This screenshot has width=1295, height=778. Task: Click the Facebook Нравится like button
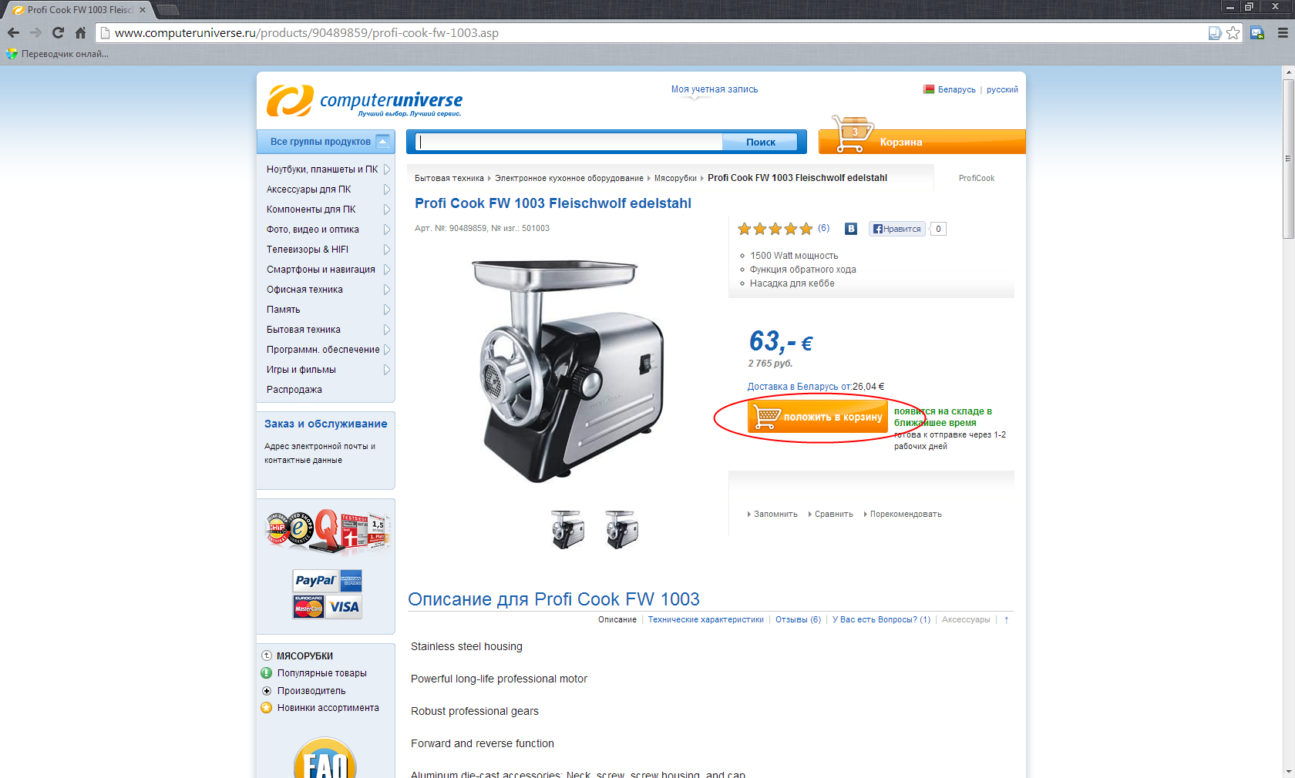pyautogui.click(x=897, y=229)
